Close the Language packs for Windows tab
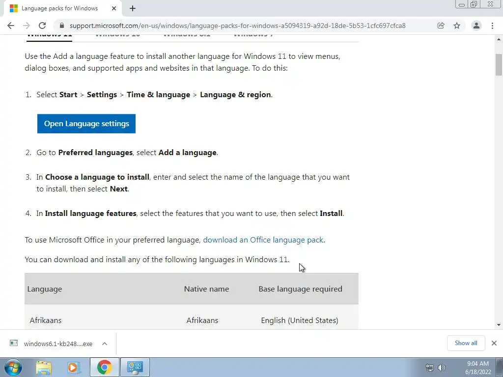 point(114,8)
